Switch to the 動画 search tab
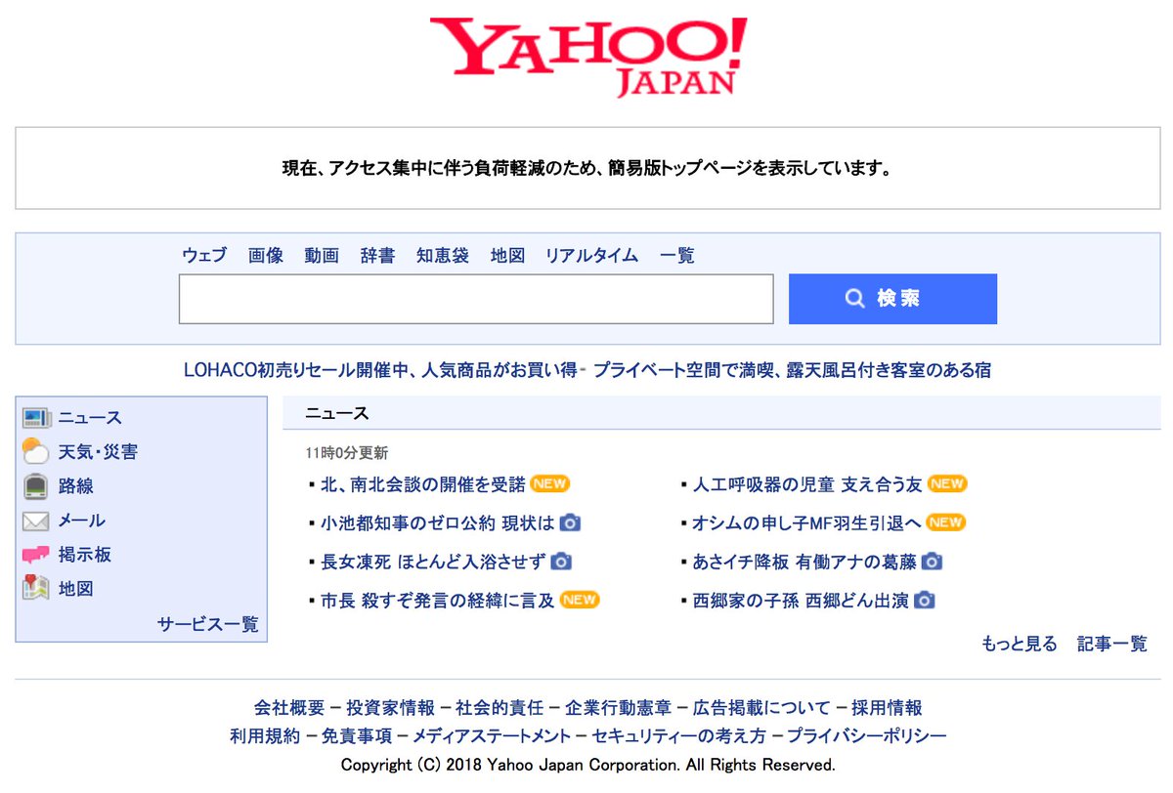The image size is (1173, 793). pyautogui.click(x=322, y=256)
